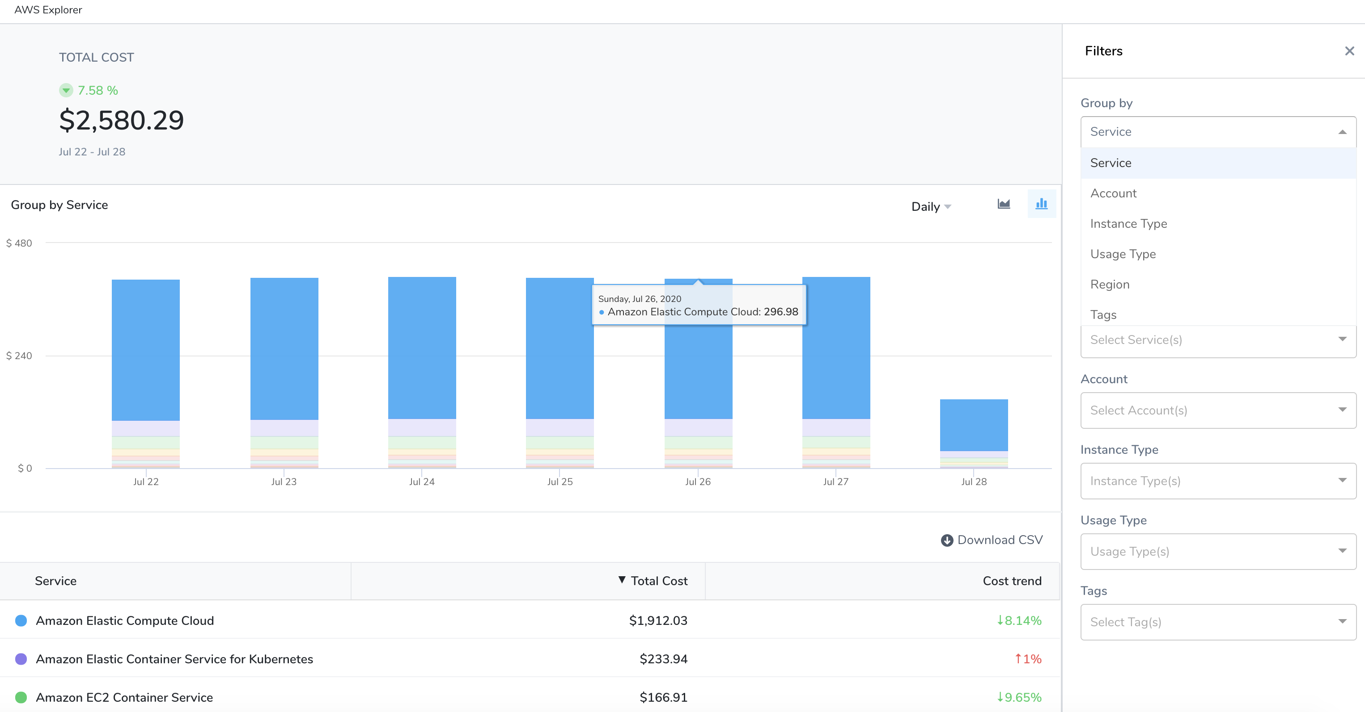This screenshot has height=712, width=1365.
Task: Click the 1% increase cost trend value
Action: (1028, 659)
